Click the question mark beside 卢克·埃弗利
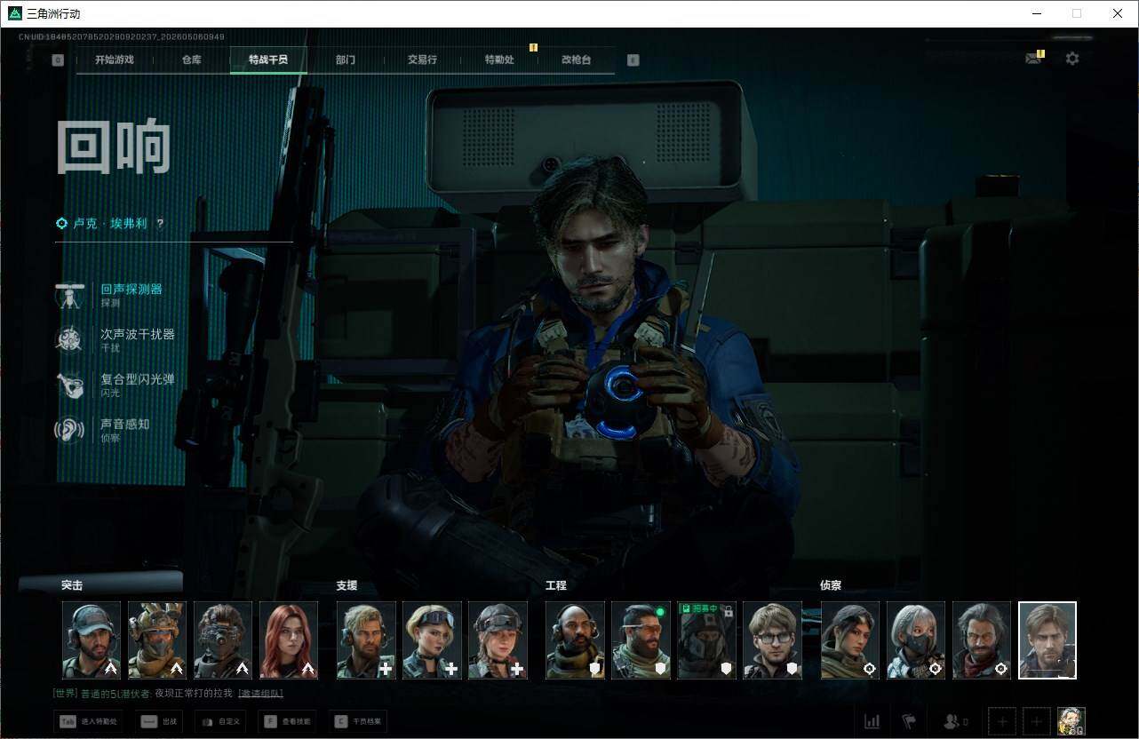The height and width of the screenshot is (739, 1139). tap(160, 224)
